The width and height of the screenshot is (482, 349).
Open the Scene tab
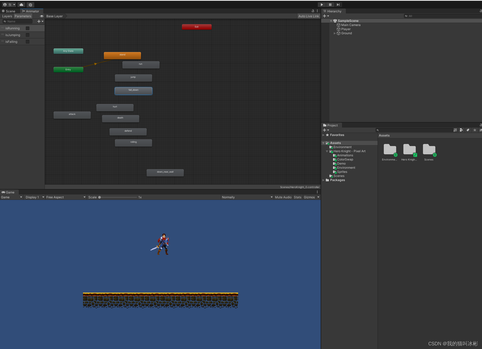[x=9, y=11]
